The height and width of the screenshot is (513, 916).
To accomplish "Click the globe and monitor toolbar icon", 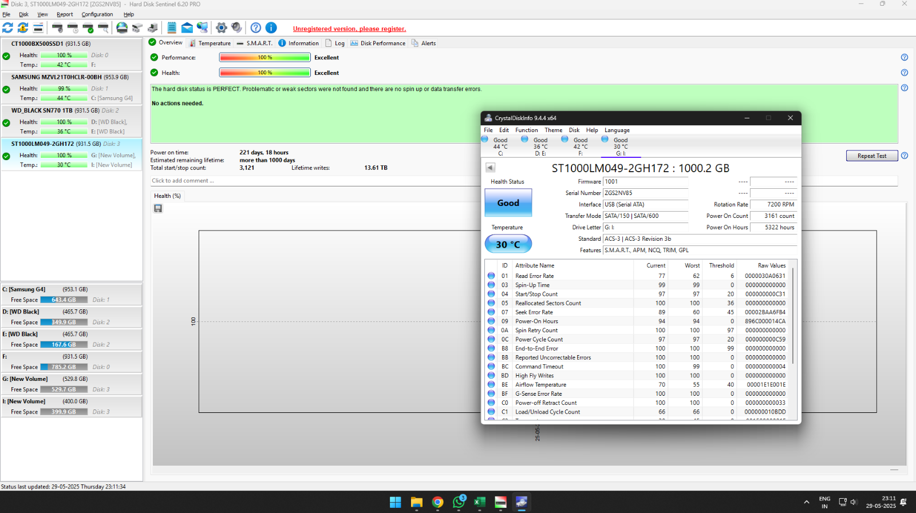I will coord(203,27).
